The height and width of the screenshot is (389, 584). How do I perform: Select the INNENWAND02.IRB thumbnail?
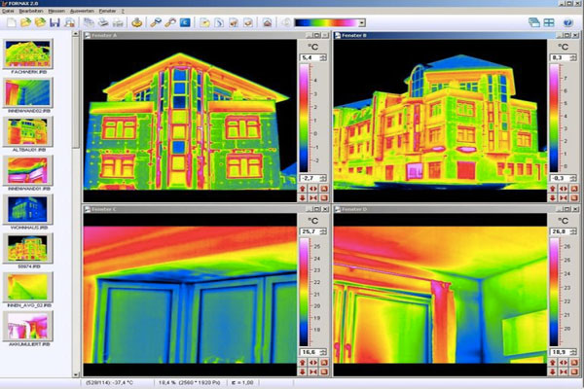click(28, 93)
